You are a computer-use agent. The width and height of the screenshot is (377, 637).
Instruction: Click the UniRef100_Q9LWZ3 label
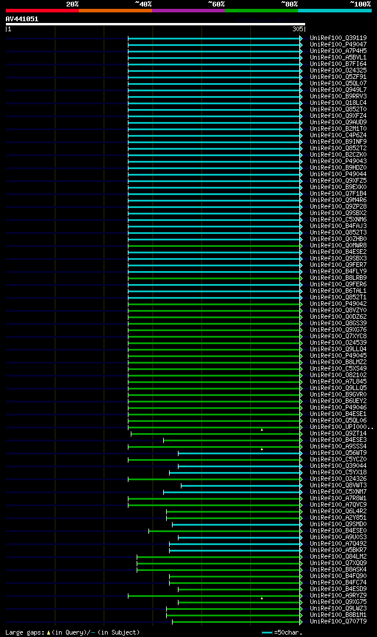[x=338, y=609]
